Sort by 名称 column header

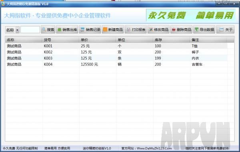click(x=24, y=40)
